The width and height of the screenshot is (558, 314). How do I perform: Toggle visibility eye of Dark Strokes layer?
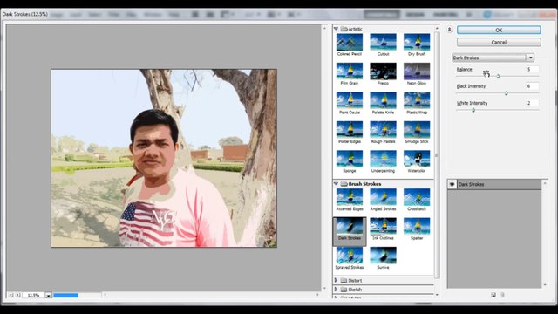click(452, 184)
